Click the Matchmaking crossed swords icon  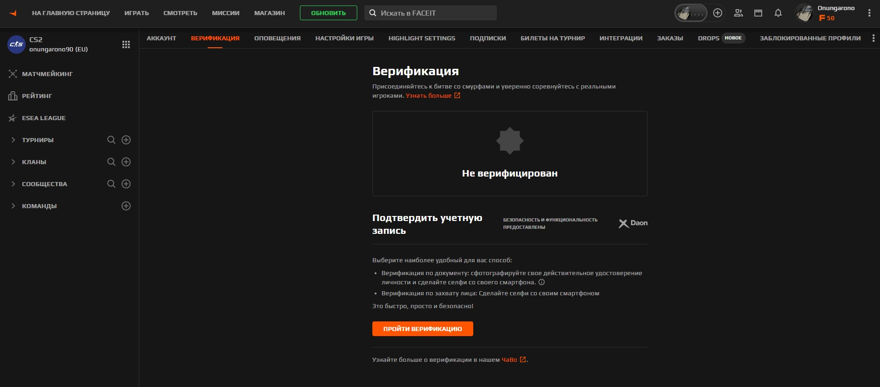13,74
